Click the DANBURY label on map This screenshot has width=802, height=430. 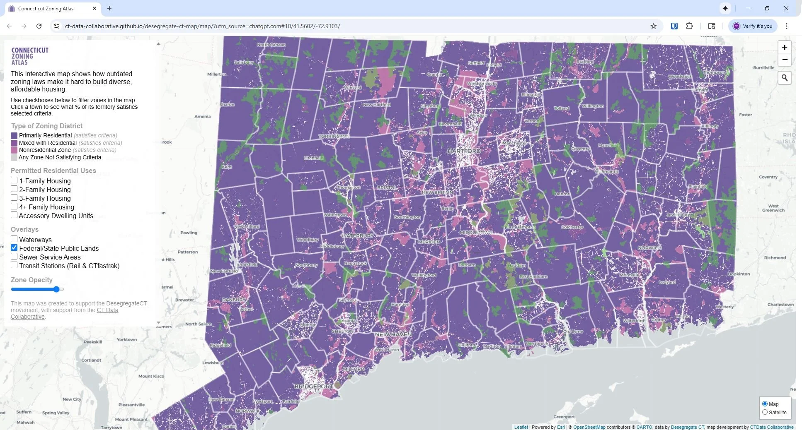[234, 300]
